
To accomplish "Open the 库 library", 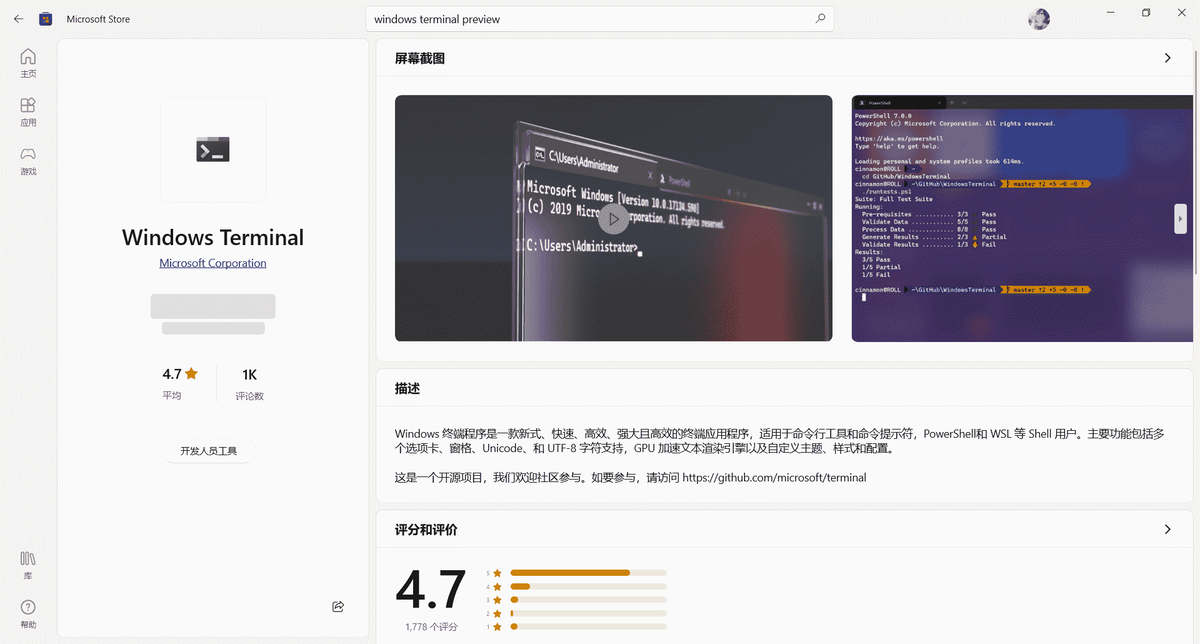I will 28,565.
